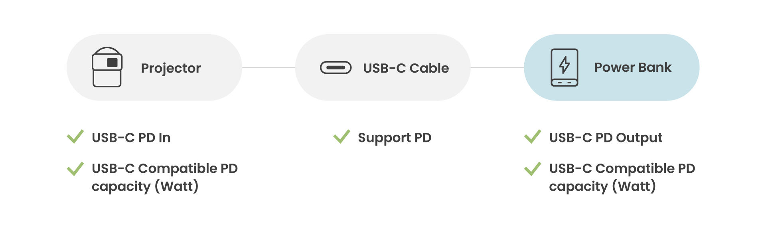Click the checkmark beside USB-C PD In
The width and height of the screenshot is (766, 231).
[x=75, y=137]
